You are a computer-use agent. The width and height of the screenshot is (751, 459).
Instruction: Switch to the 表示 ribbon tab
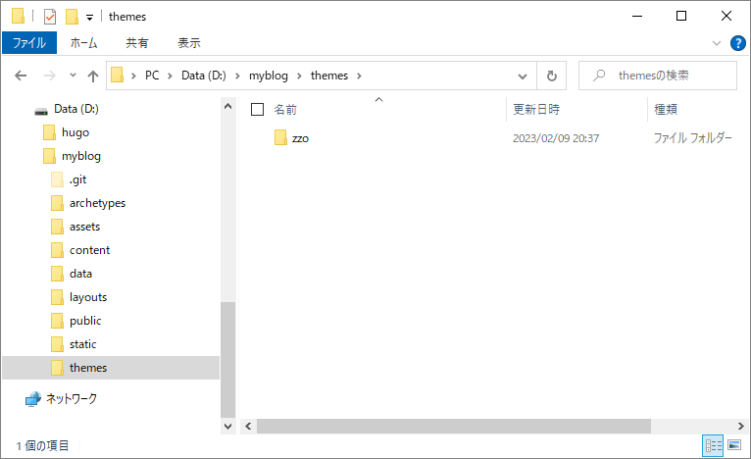(188, 43)
